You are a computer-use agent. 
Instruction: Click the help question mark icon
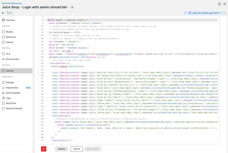(219, 4)
